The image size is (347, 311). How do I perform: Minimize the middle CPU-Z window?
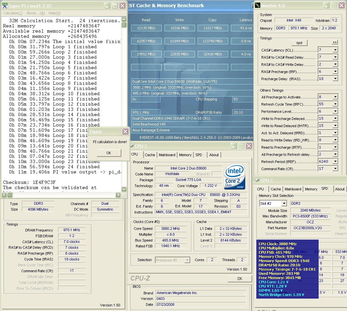click(x=234, y=146)
